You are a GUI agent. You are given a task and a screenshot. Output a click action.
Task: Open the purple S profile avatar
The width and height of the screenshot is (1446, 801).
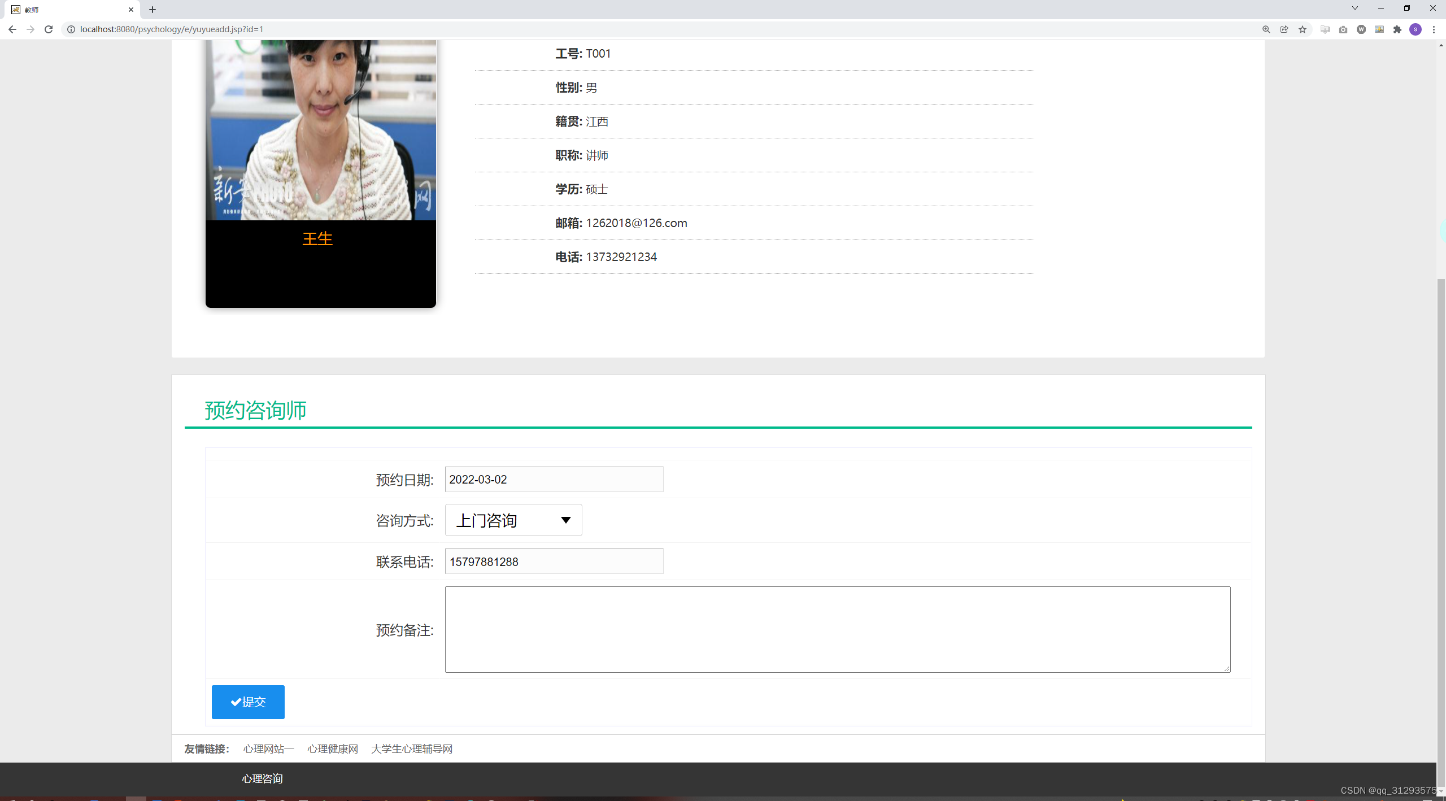(1415, 29)
